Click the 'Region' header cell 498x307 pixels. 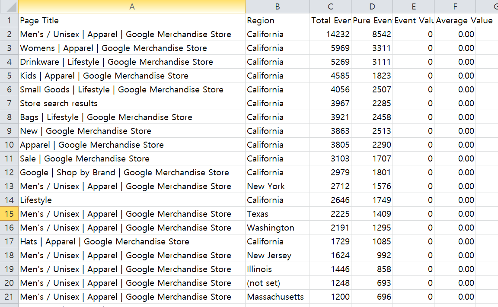[x=277, y=20]
